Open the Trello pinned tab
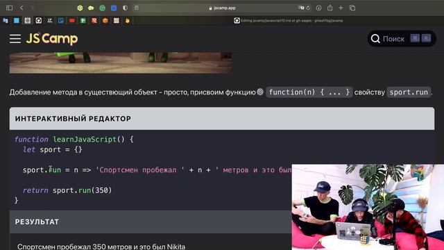 61,20
